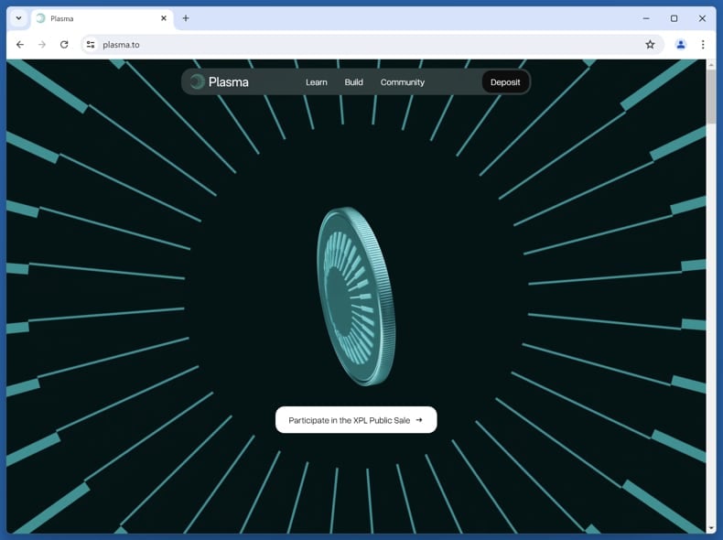
Task: Minimize the Chrome window
Action: [x=646, y=18]
